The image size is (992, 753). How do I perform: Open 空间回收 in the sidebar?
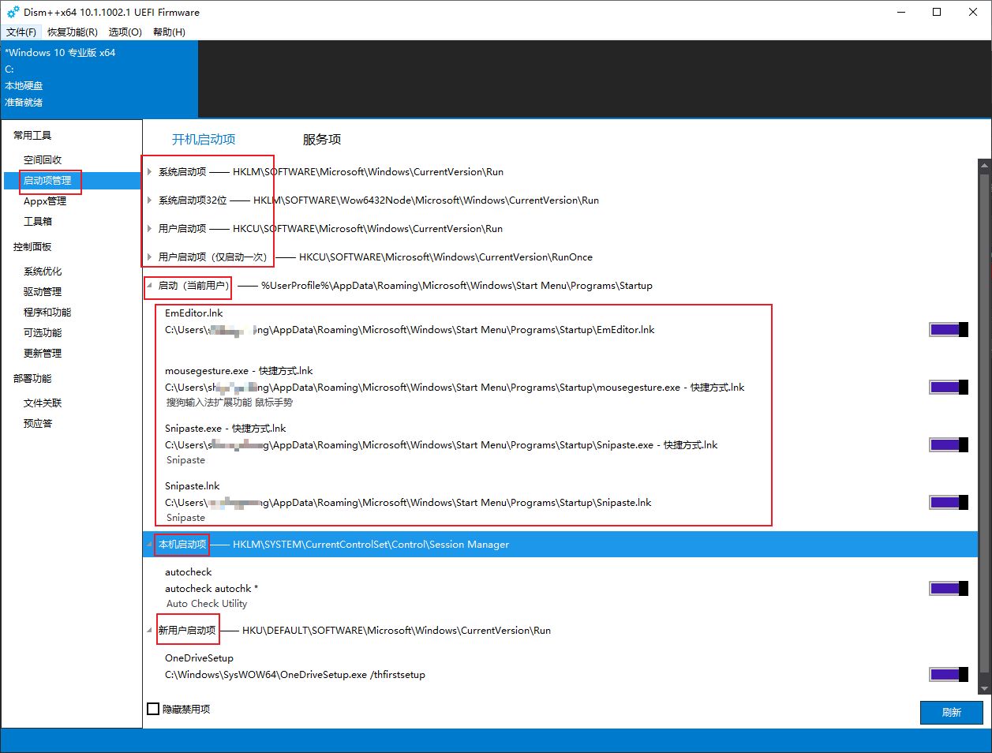coord(43,160)
